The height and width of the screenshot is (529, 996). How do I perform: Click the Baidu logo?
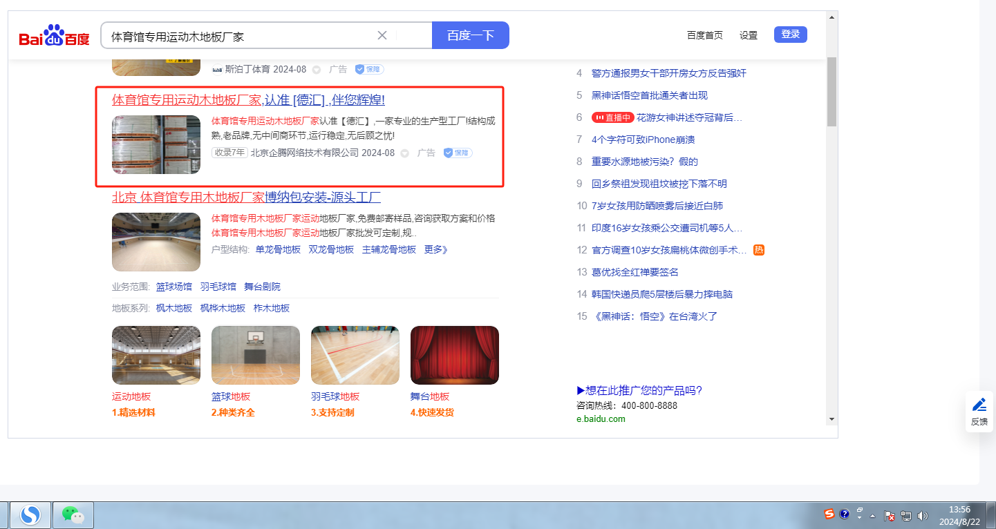click(54, 36)
